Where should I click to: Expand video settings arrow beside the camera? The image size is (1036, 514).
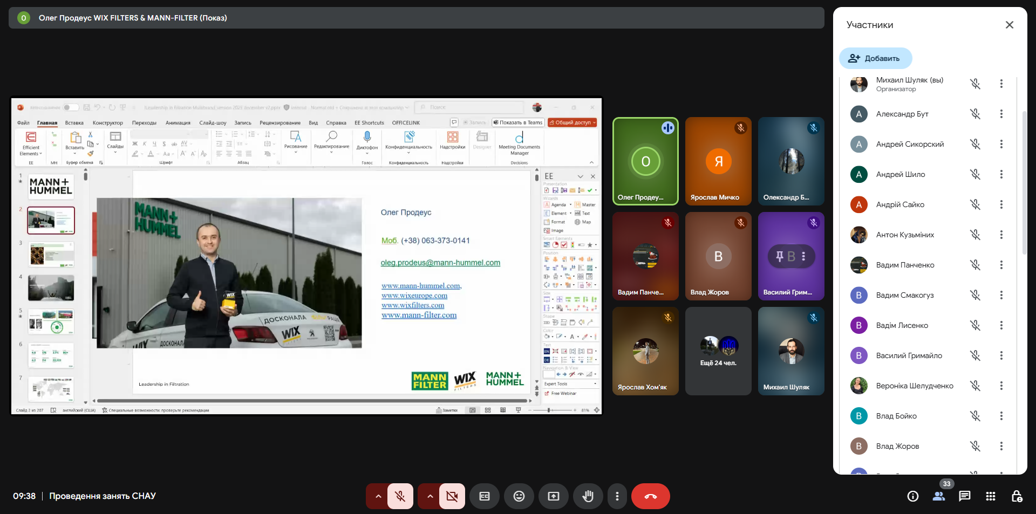(x=430, y=496)
